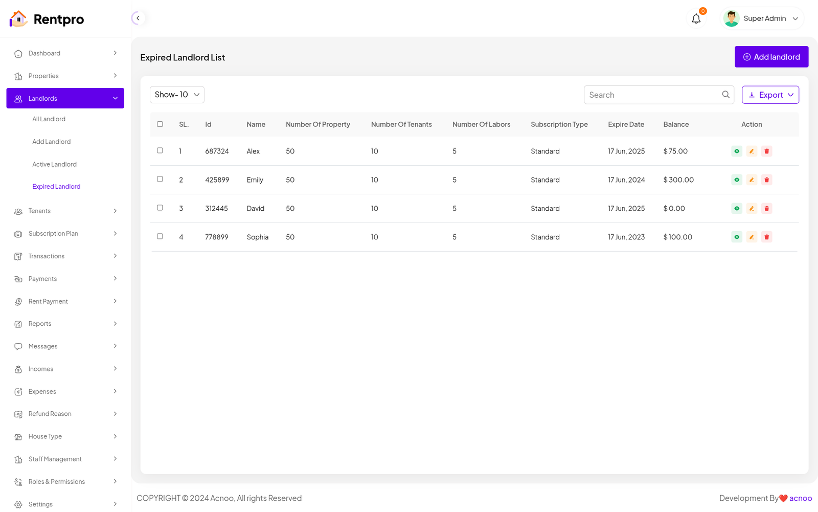Open Active Landlord submenu item

[x=54, y=164]
